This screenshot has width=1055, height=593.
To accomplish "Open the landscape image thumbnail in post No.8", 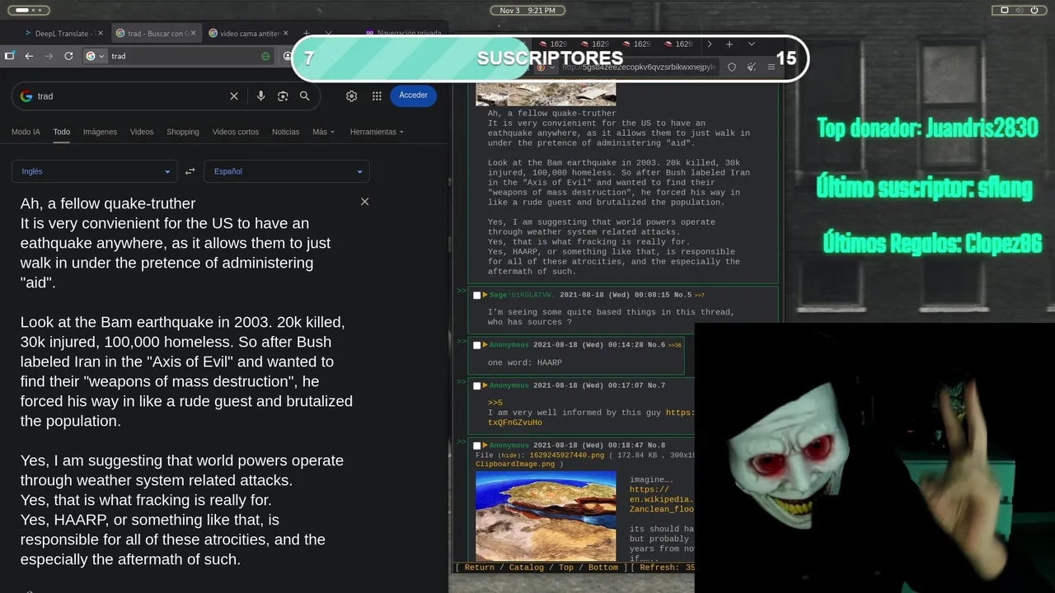I will 546,516.
